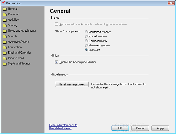
Task: Click the Cancel button
Action: [x=140, y=128]
